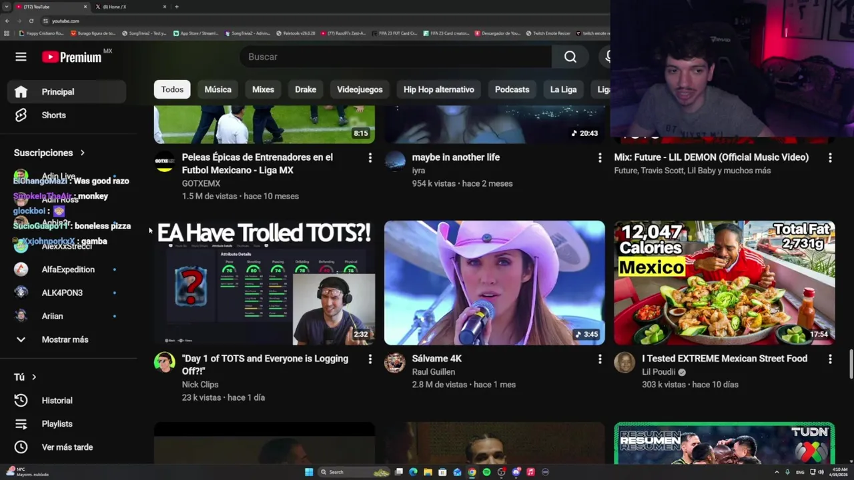Click Windows taskbar Search box

(354, 472)
